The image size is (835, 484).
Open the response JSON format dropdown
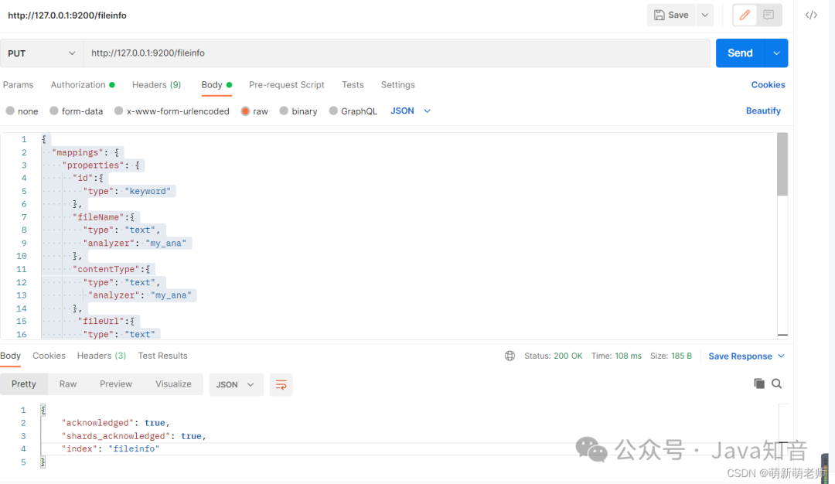tap(236, 384)
